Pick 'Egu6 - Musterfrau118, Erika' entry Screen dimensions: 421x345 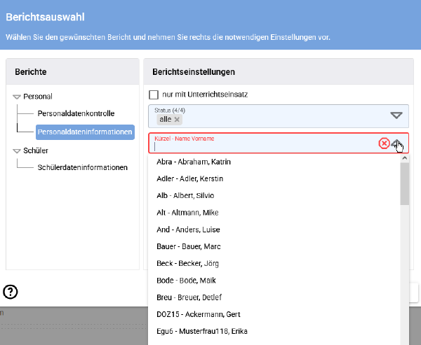pyautogui.click(x=202, y=331)
